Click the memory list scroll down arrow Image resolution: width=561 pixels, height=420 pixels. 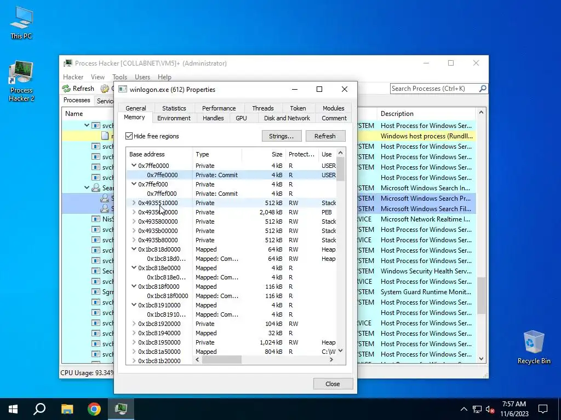(341, 351)
